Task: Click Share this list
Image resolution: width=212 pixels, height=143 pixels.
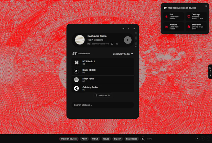Action: point(103,96)
